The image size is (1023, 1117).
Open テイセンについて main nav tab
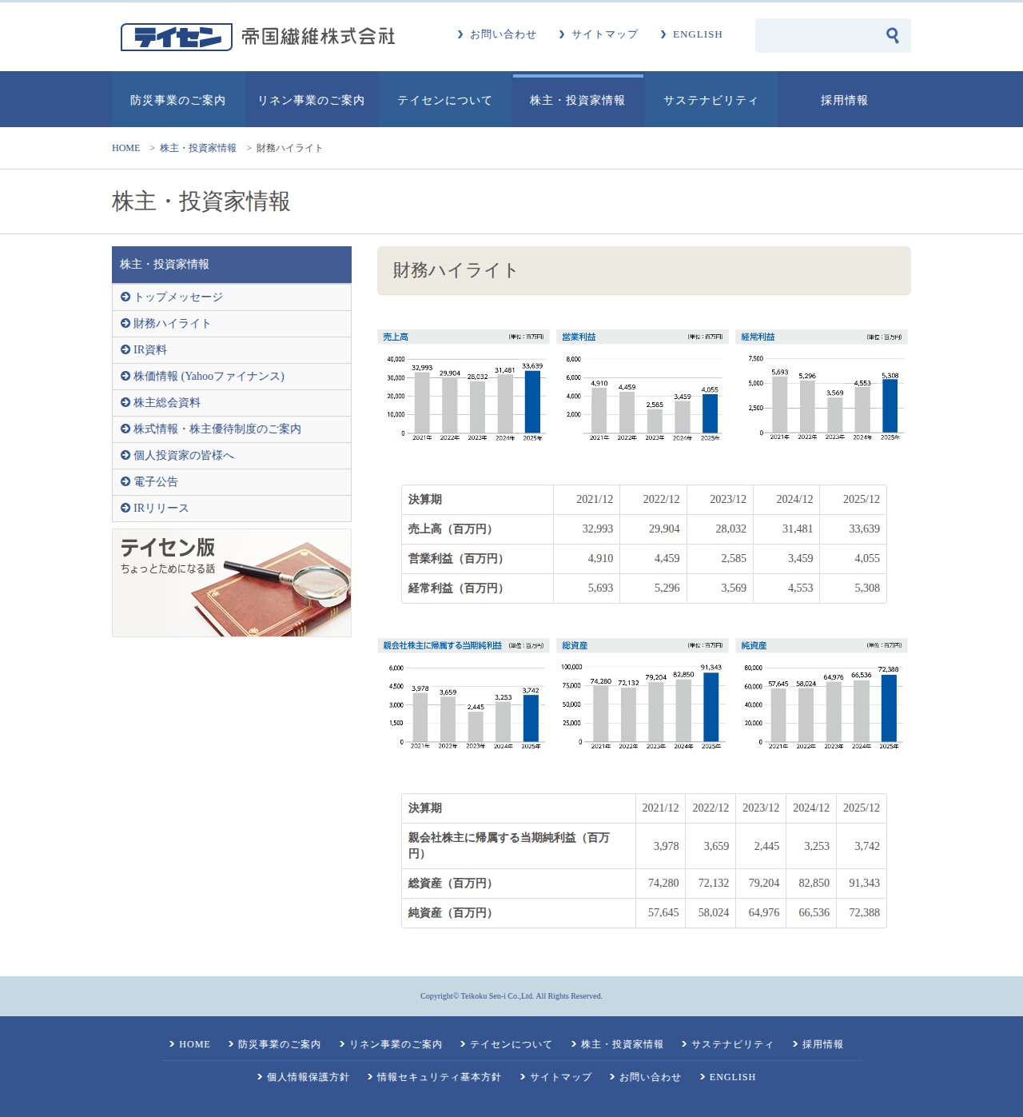point(445,100)
